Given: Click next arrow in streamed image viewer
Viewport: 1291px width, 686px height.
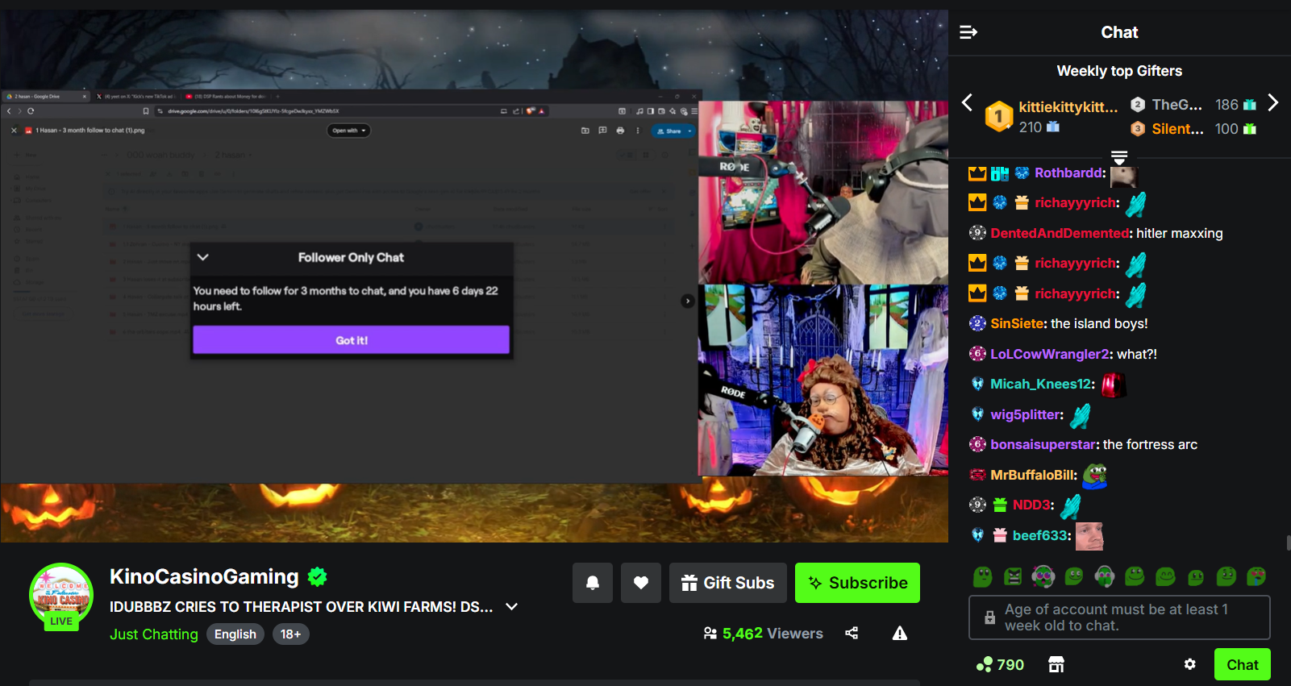Looking at the screenshot, I should (687, 301).
